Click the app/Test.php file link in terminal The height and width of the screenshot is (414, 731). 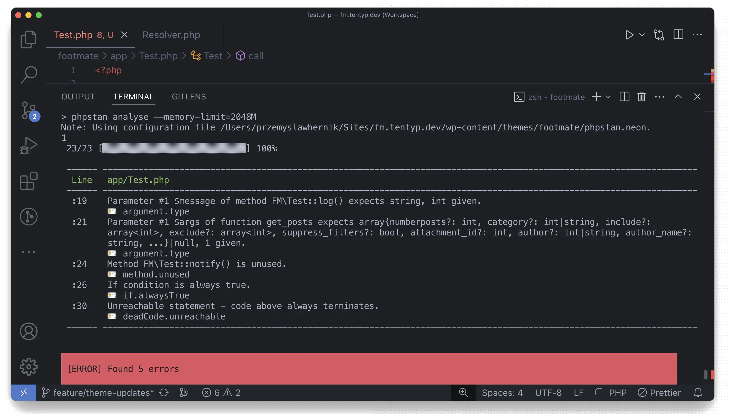(x=138, y=180)
